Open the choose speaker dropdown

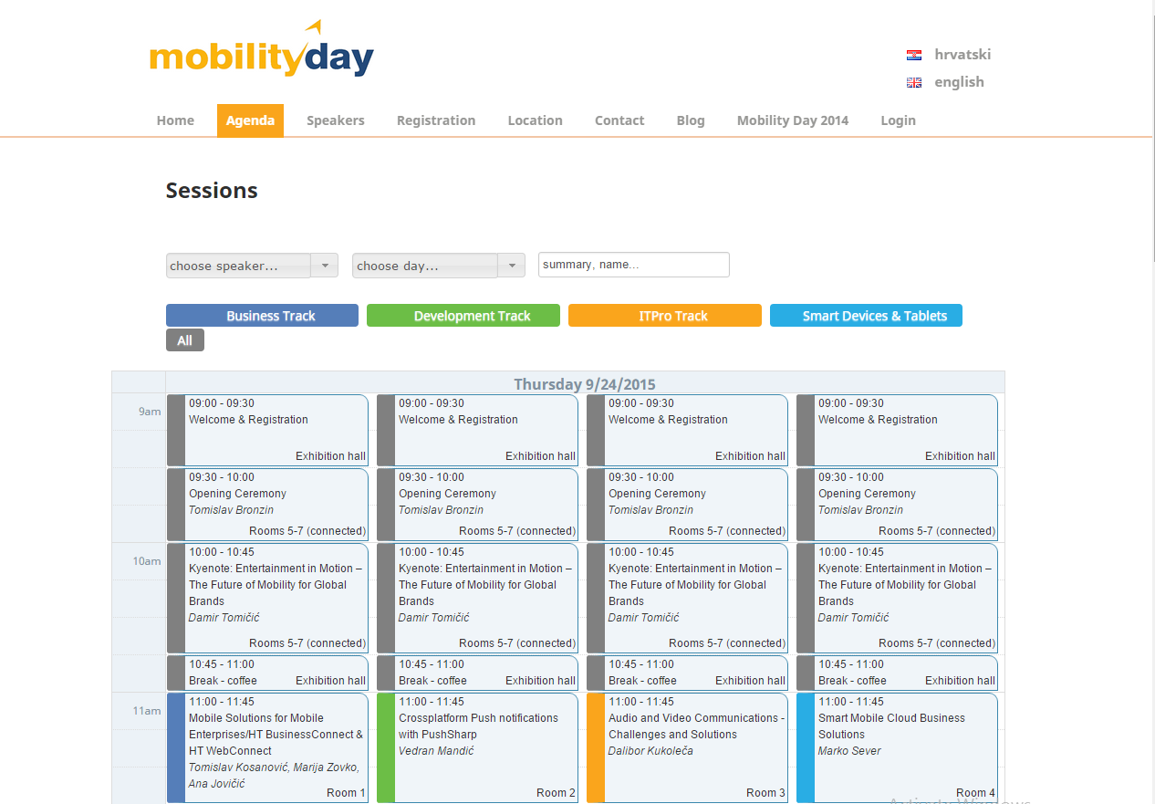click(x=252, y=266)
